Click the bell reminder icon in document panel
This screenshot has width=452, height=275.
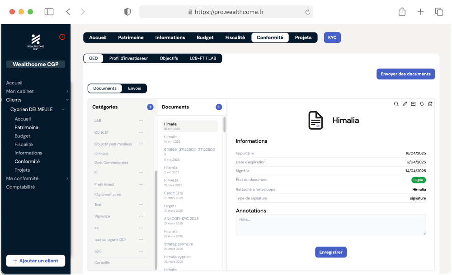tap(422, 104)
